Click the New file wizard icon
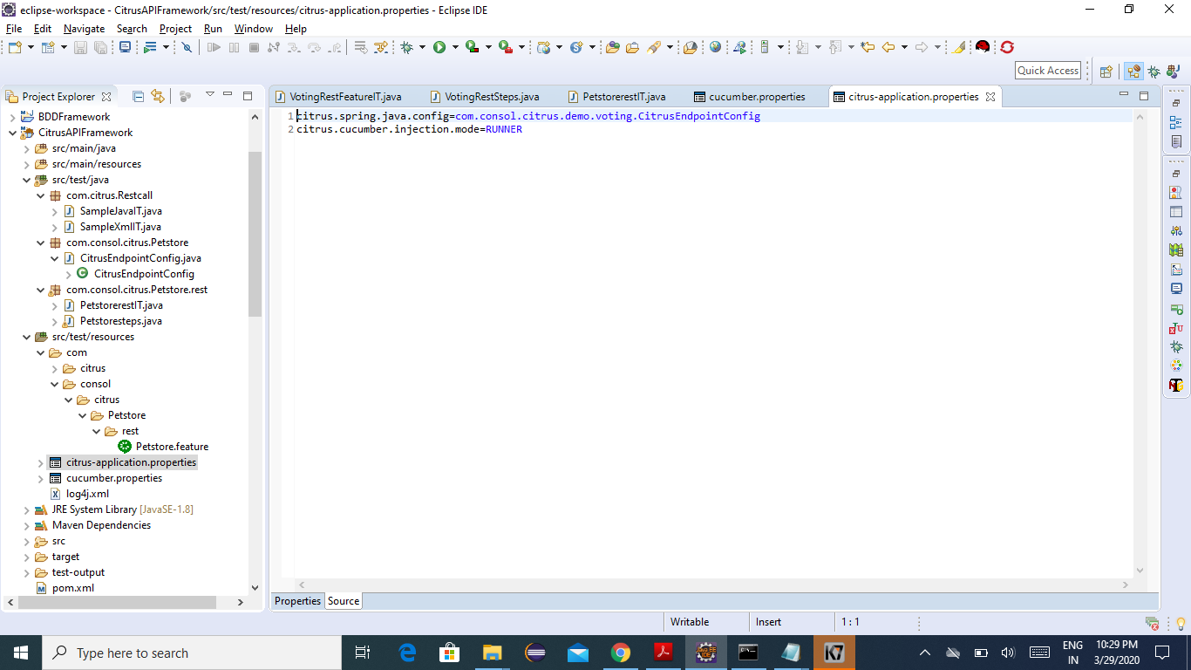 tap(15, 47)
